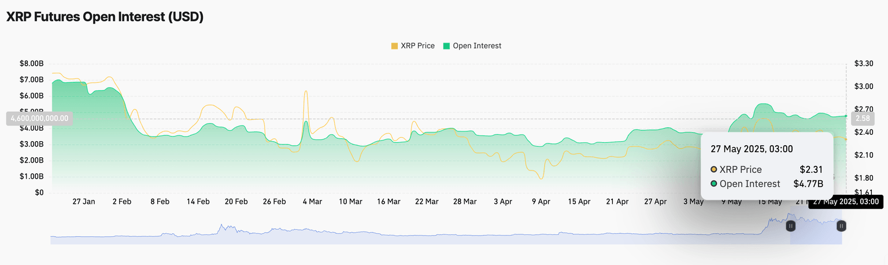Click the XRP Price circle marker in tooltip

pyautogui.click(x=714, y=169)
